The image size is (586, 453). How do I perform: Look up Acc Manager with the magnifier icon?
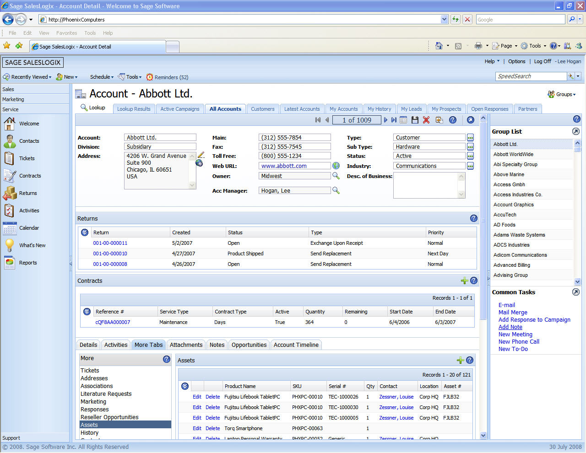click(336, 190)
